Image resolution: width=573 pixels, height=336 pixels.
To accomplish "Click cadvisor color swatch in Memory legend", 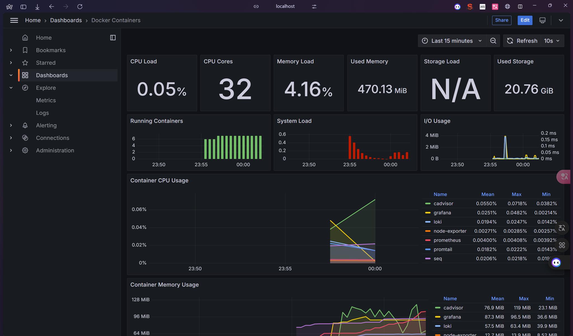I will [x=438, y=308].
